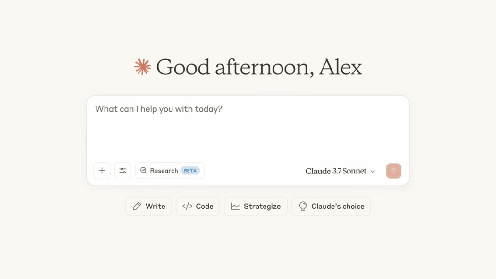Click the Research magnifier icon

(x=143, y=171)
